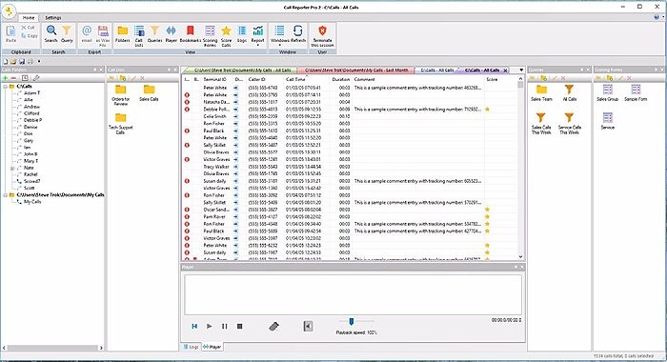Select Debbie P in the folder tree

(32, 120)
